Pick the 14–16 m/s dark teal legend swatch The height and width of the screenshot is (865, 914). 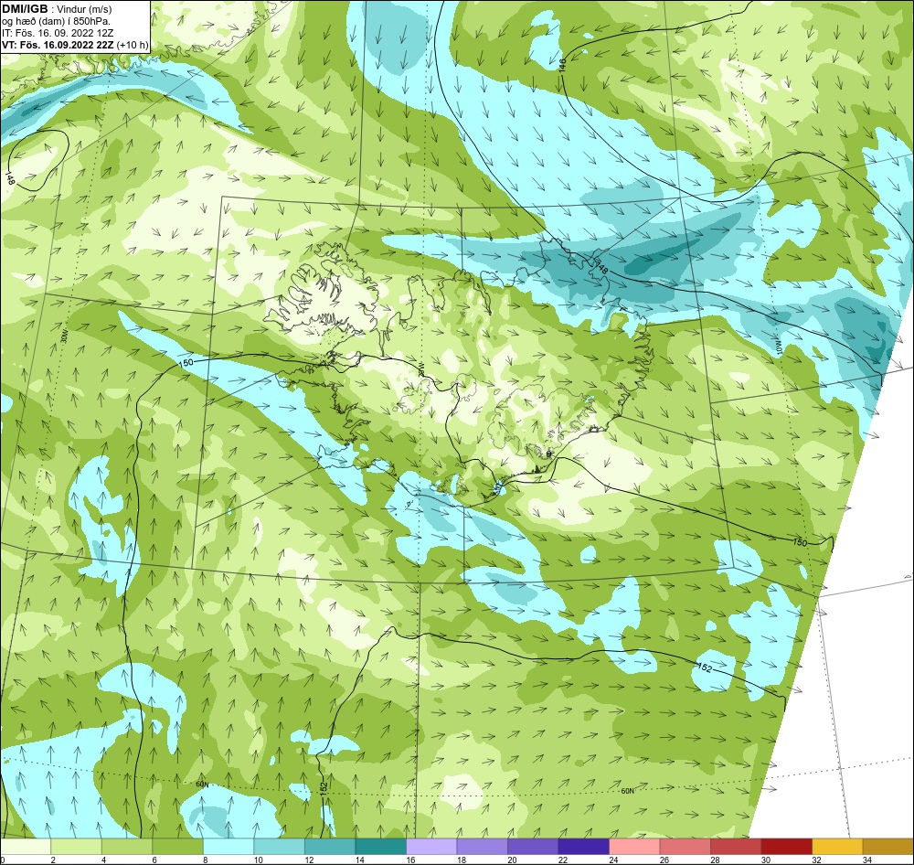380,846
